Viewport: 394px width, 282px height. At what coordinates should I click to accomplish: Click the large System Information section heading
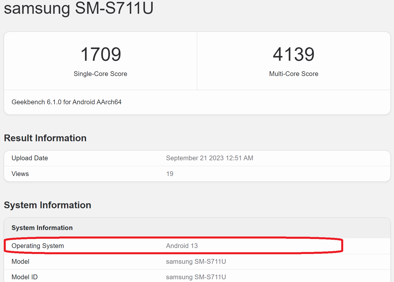click(x=48, y=205)
